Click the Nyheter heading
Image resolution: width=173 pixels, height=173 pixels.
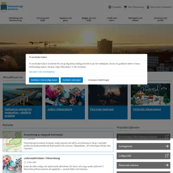(x=8, y=125)
